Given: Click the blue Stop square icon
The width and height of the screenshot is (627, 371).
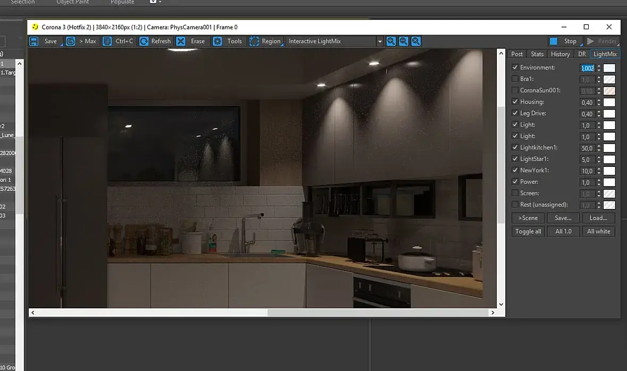Looking at the screenshot, I should [554, 41].
